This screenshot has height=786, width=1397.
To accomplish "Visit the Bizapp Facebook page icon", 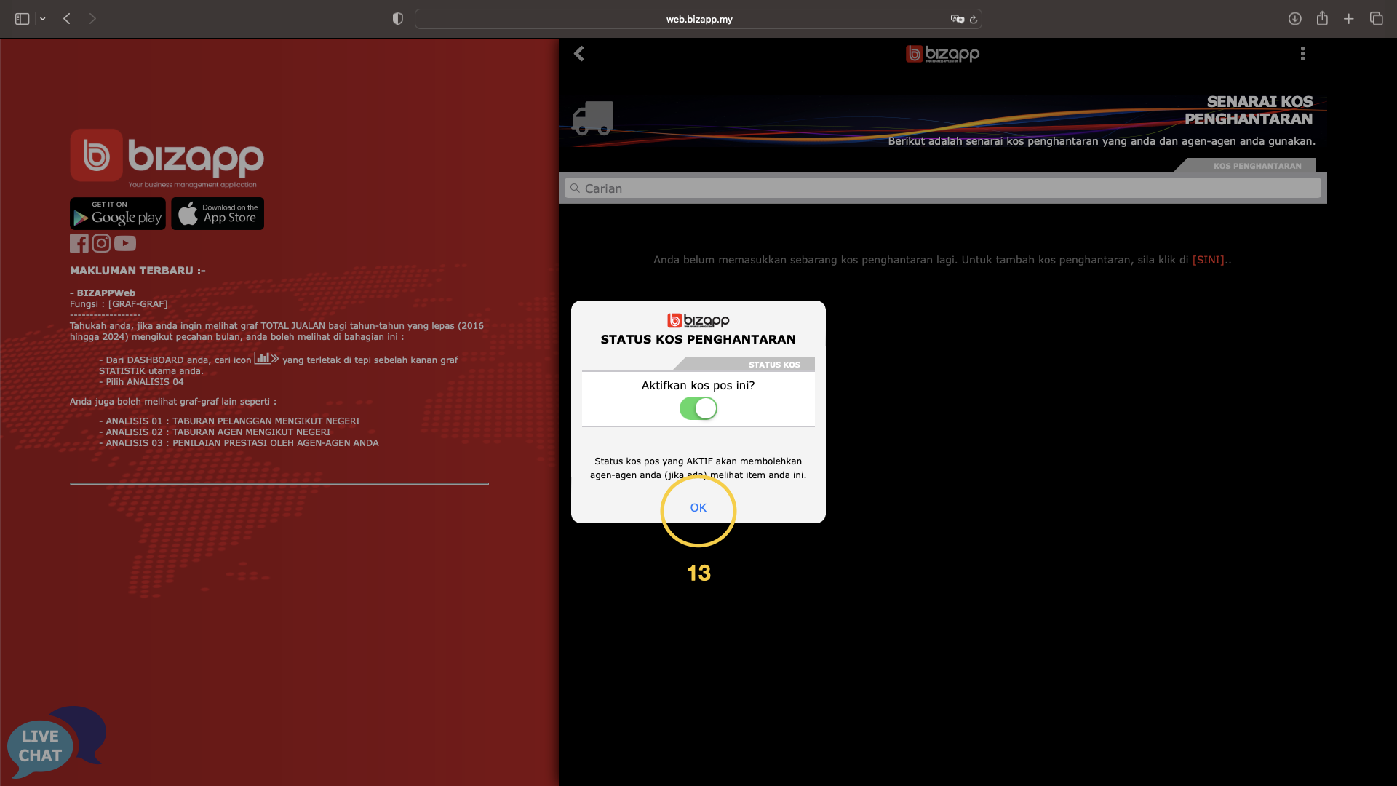I will 79,243.
